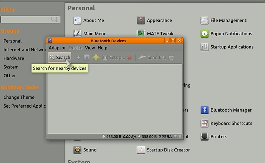Viewport: 265px width, 163px height.
Task: Select the Hardware group in sidebar
Action: click(14, 58)
